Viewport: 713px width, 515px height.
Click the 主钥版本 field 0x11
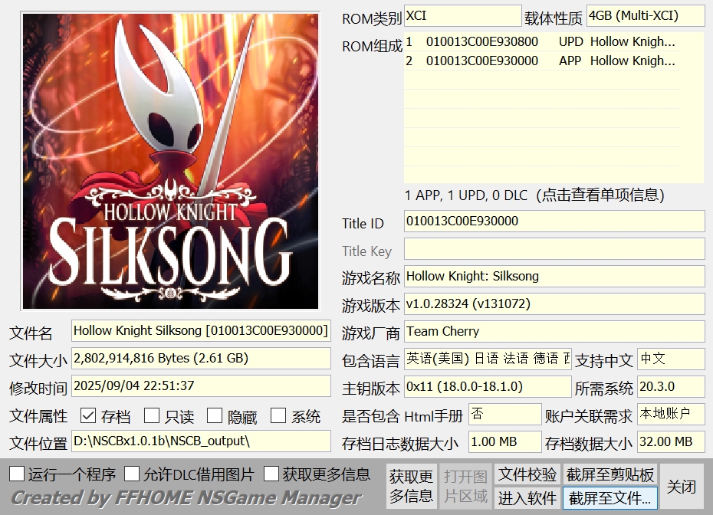pyautogui.click(x=488, y=387)
